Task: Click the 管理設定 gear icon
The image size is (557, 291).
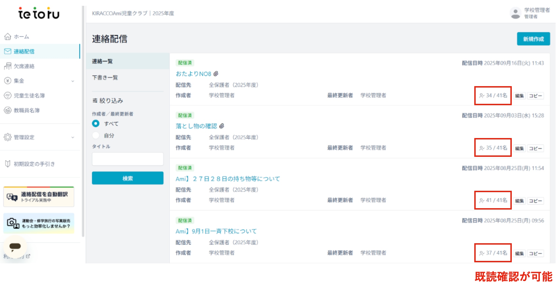Action: [x=8, y=137]
